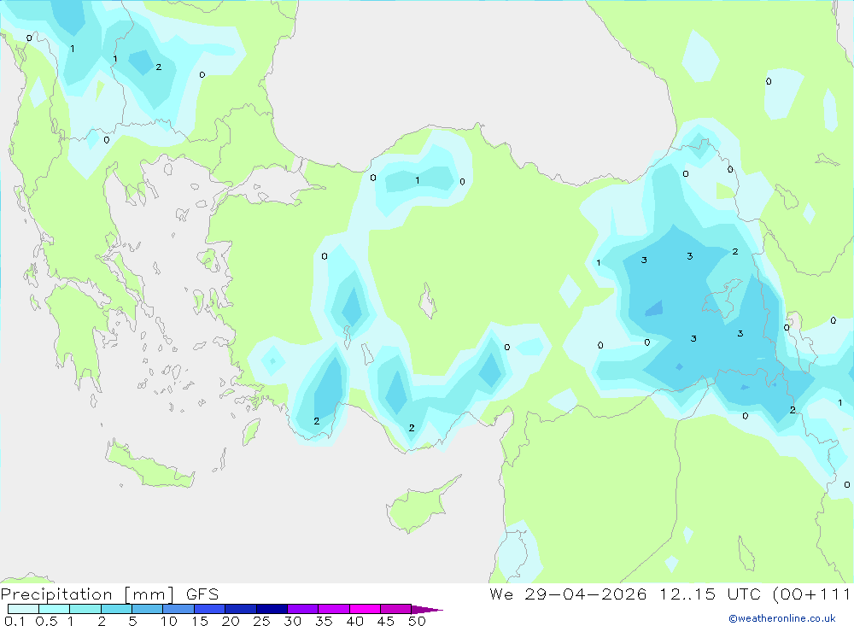854x626 pixels.
Task: Pick the 1–2 mm legend swatch
Action: 85,609
